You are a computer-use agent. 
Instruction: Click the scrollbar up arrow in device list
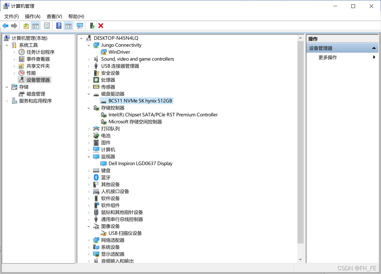[x=300, y=38]
